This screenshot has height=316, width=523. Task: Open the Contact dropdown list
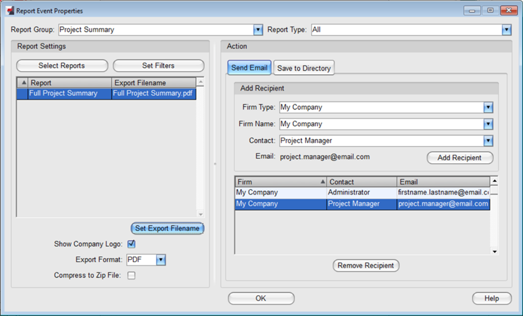coord(488,141)
